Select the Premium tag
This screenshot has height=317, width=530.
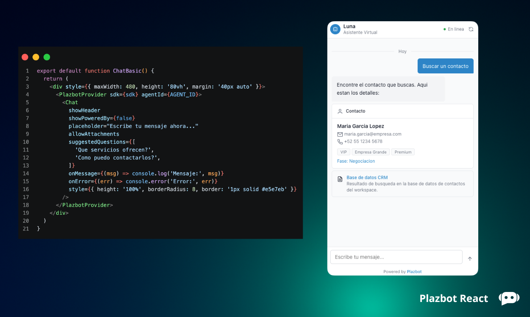[403, 152]
